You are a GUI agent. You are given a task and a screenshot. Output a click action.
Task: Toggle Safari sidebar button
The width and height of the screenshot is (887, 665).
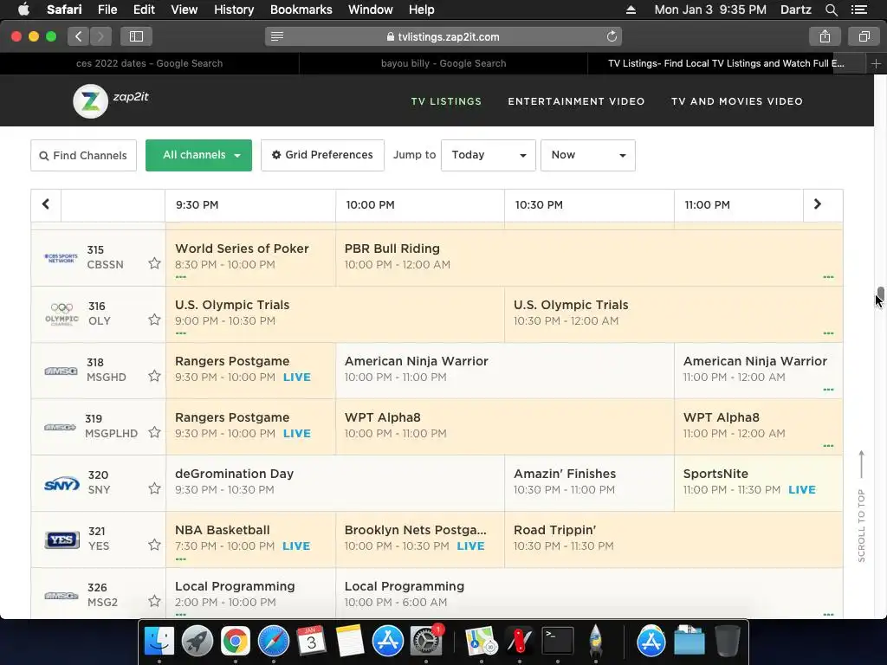pos(136,36)
